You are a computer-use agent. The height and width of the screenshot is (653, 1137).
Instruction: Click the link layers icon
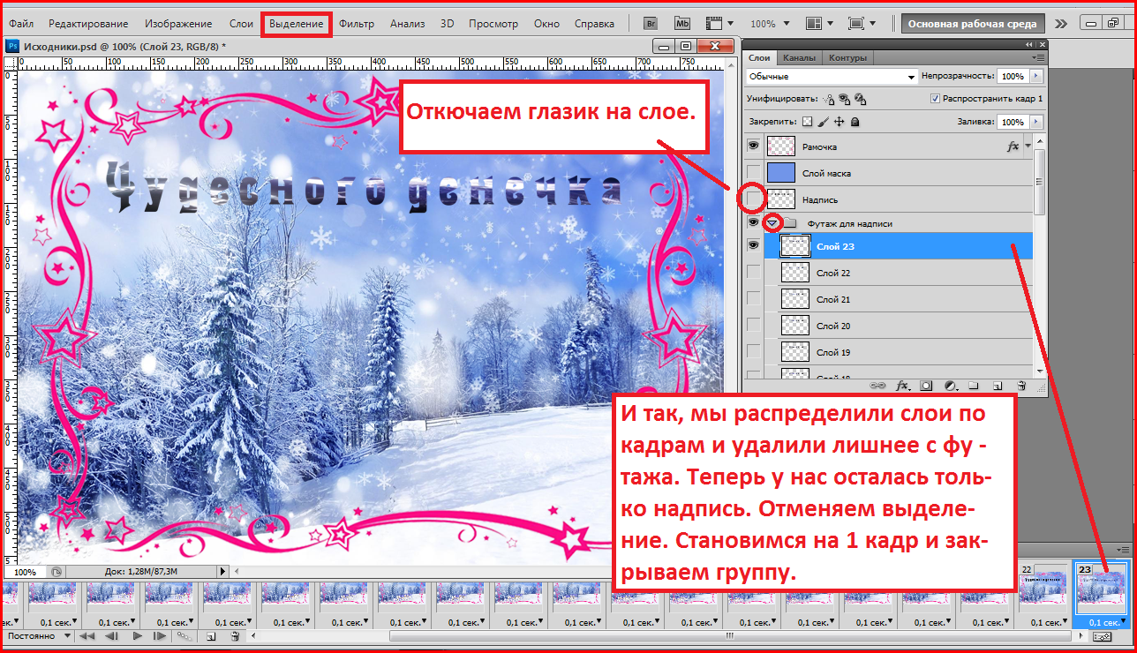(878, 386)
